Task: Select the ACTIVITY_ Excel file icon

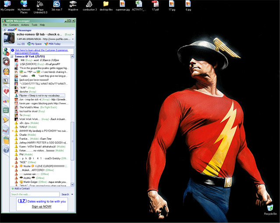Action: click(x=139, y=6)
